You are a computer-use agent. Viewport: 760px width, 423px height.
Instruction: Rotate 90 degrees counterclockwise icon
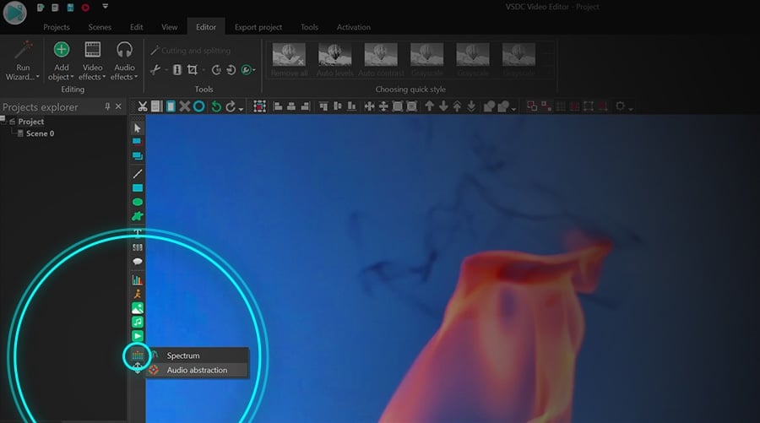coord(231,70)
